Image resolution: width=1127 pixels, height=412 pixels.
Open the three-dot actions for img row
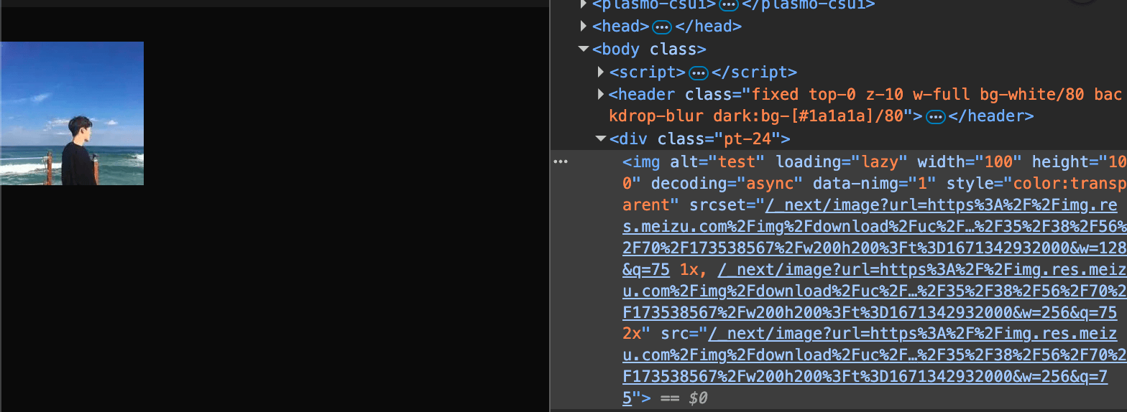561,162
